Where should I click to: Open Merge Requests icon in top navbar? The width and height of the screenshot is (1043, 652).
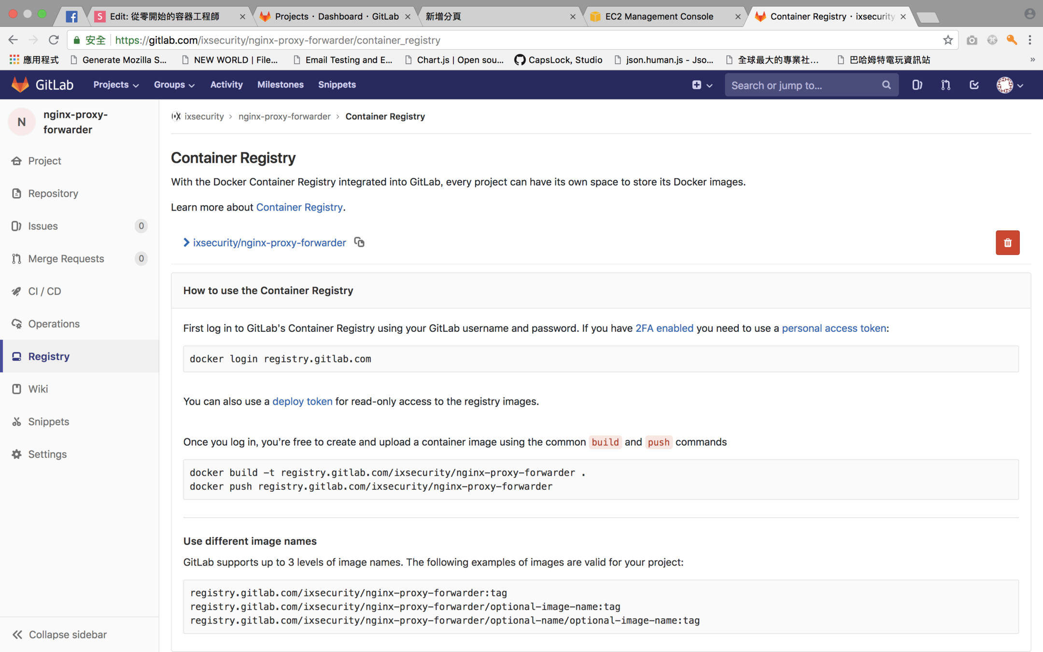click(945, 85)
